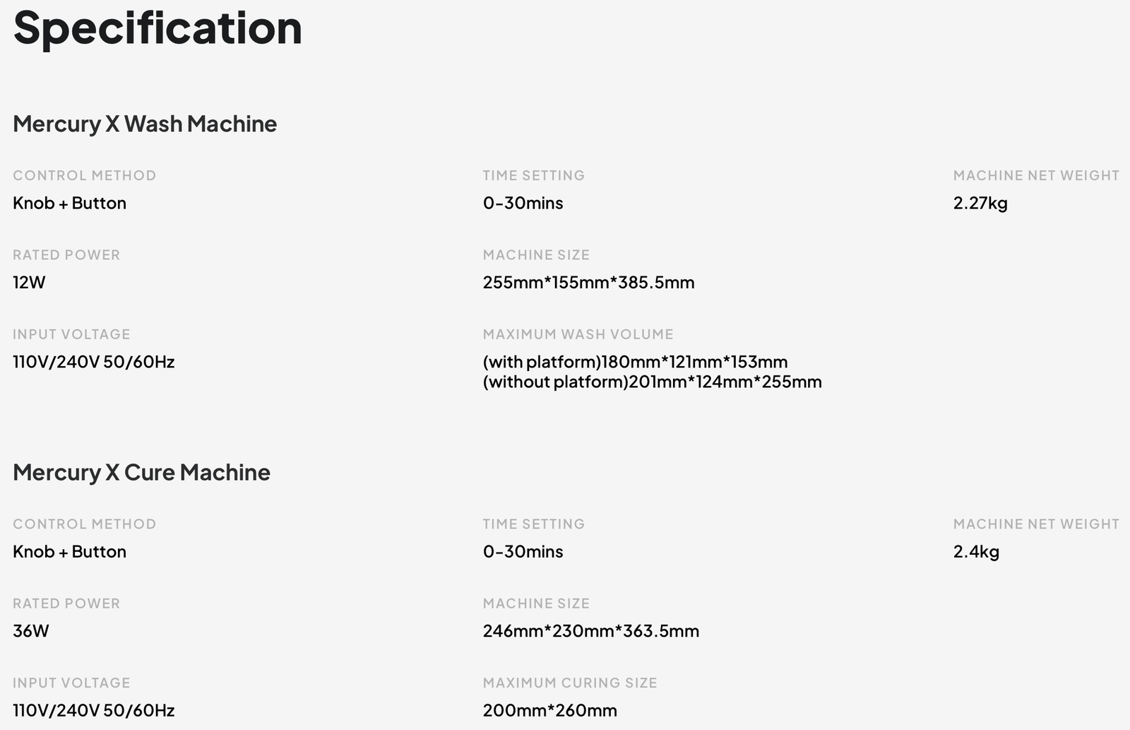Click the 246mm*230mm*363.5mm machine size value

[590, 631]
